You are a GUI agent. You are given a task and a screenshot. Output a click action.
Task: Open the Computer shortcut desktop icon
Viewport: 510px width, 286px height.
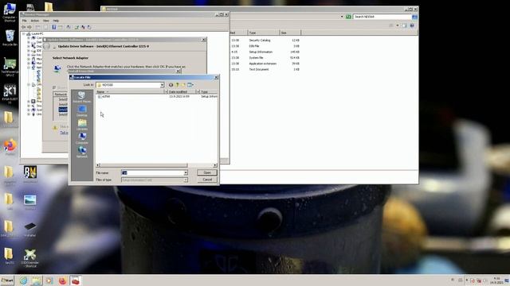coord(10,13)
